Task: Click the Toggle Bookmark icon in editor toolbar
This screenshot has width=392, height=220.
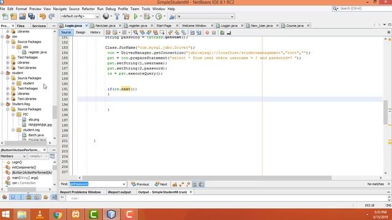Action: (184, 32)
